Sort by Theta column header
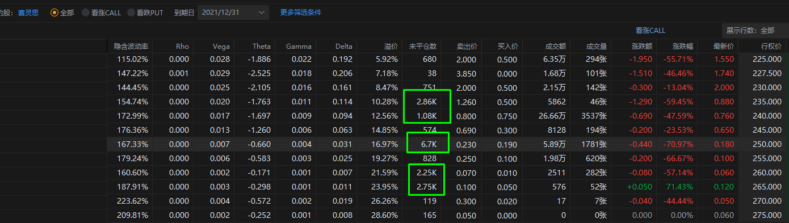The height and width of the screenshot is (223, 789). [x=262, y=46]
